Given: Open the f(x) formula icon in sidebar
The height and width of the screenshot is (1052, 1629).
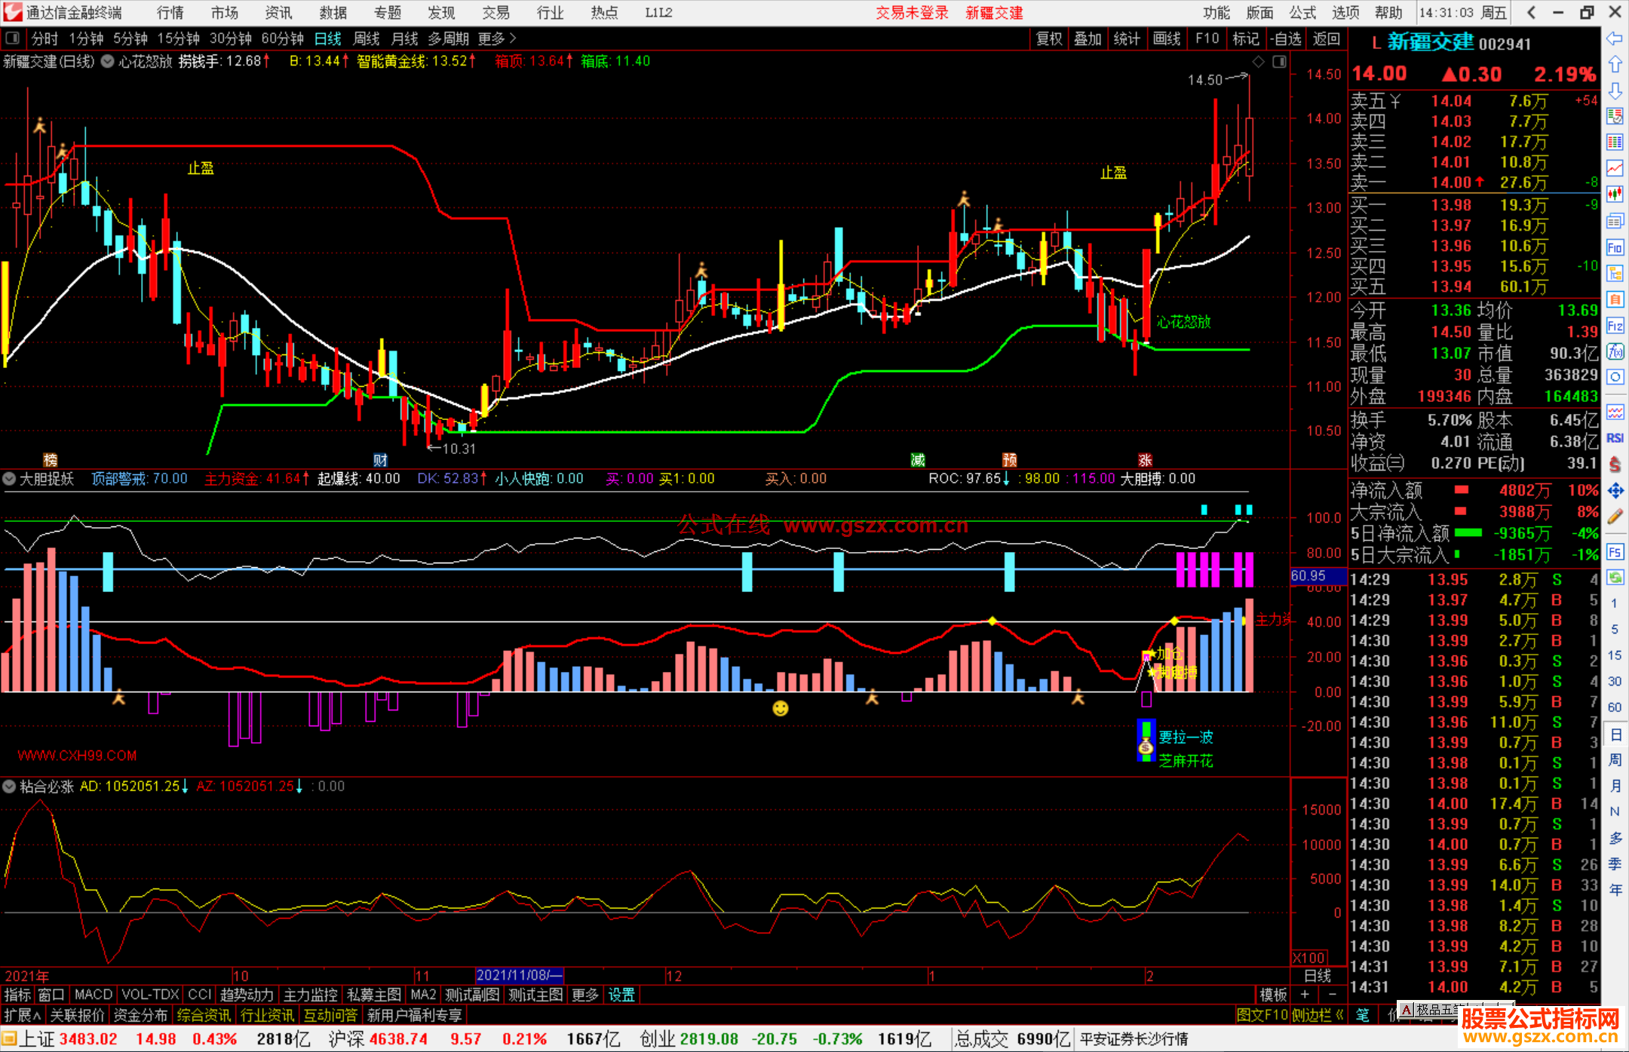Looking at the screenshot, I should 1615,351.
